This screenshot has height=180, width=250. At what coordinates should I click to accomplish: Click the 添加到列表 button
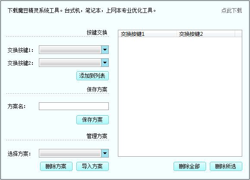[x=92, y=76]
